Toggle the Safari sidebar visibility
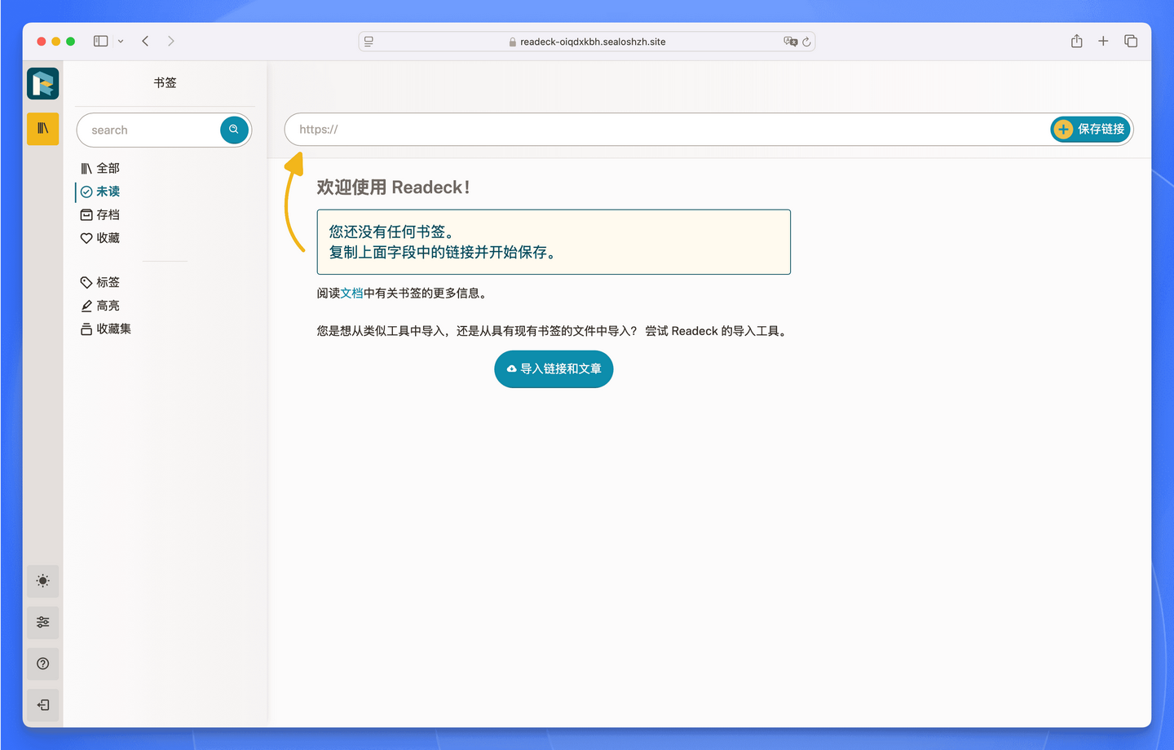Image resolution: width=1174 pixels, height=750 pixels. (x=100, y=40)
